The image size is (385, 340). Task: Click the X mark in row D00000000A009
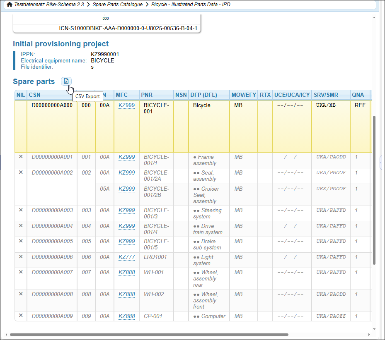click(21, 315)
